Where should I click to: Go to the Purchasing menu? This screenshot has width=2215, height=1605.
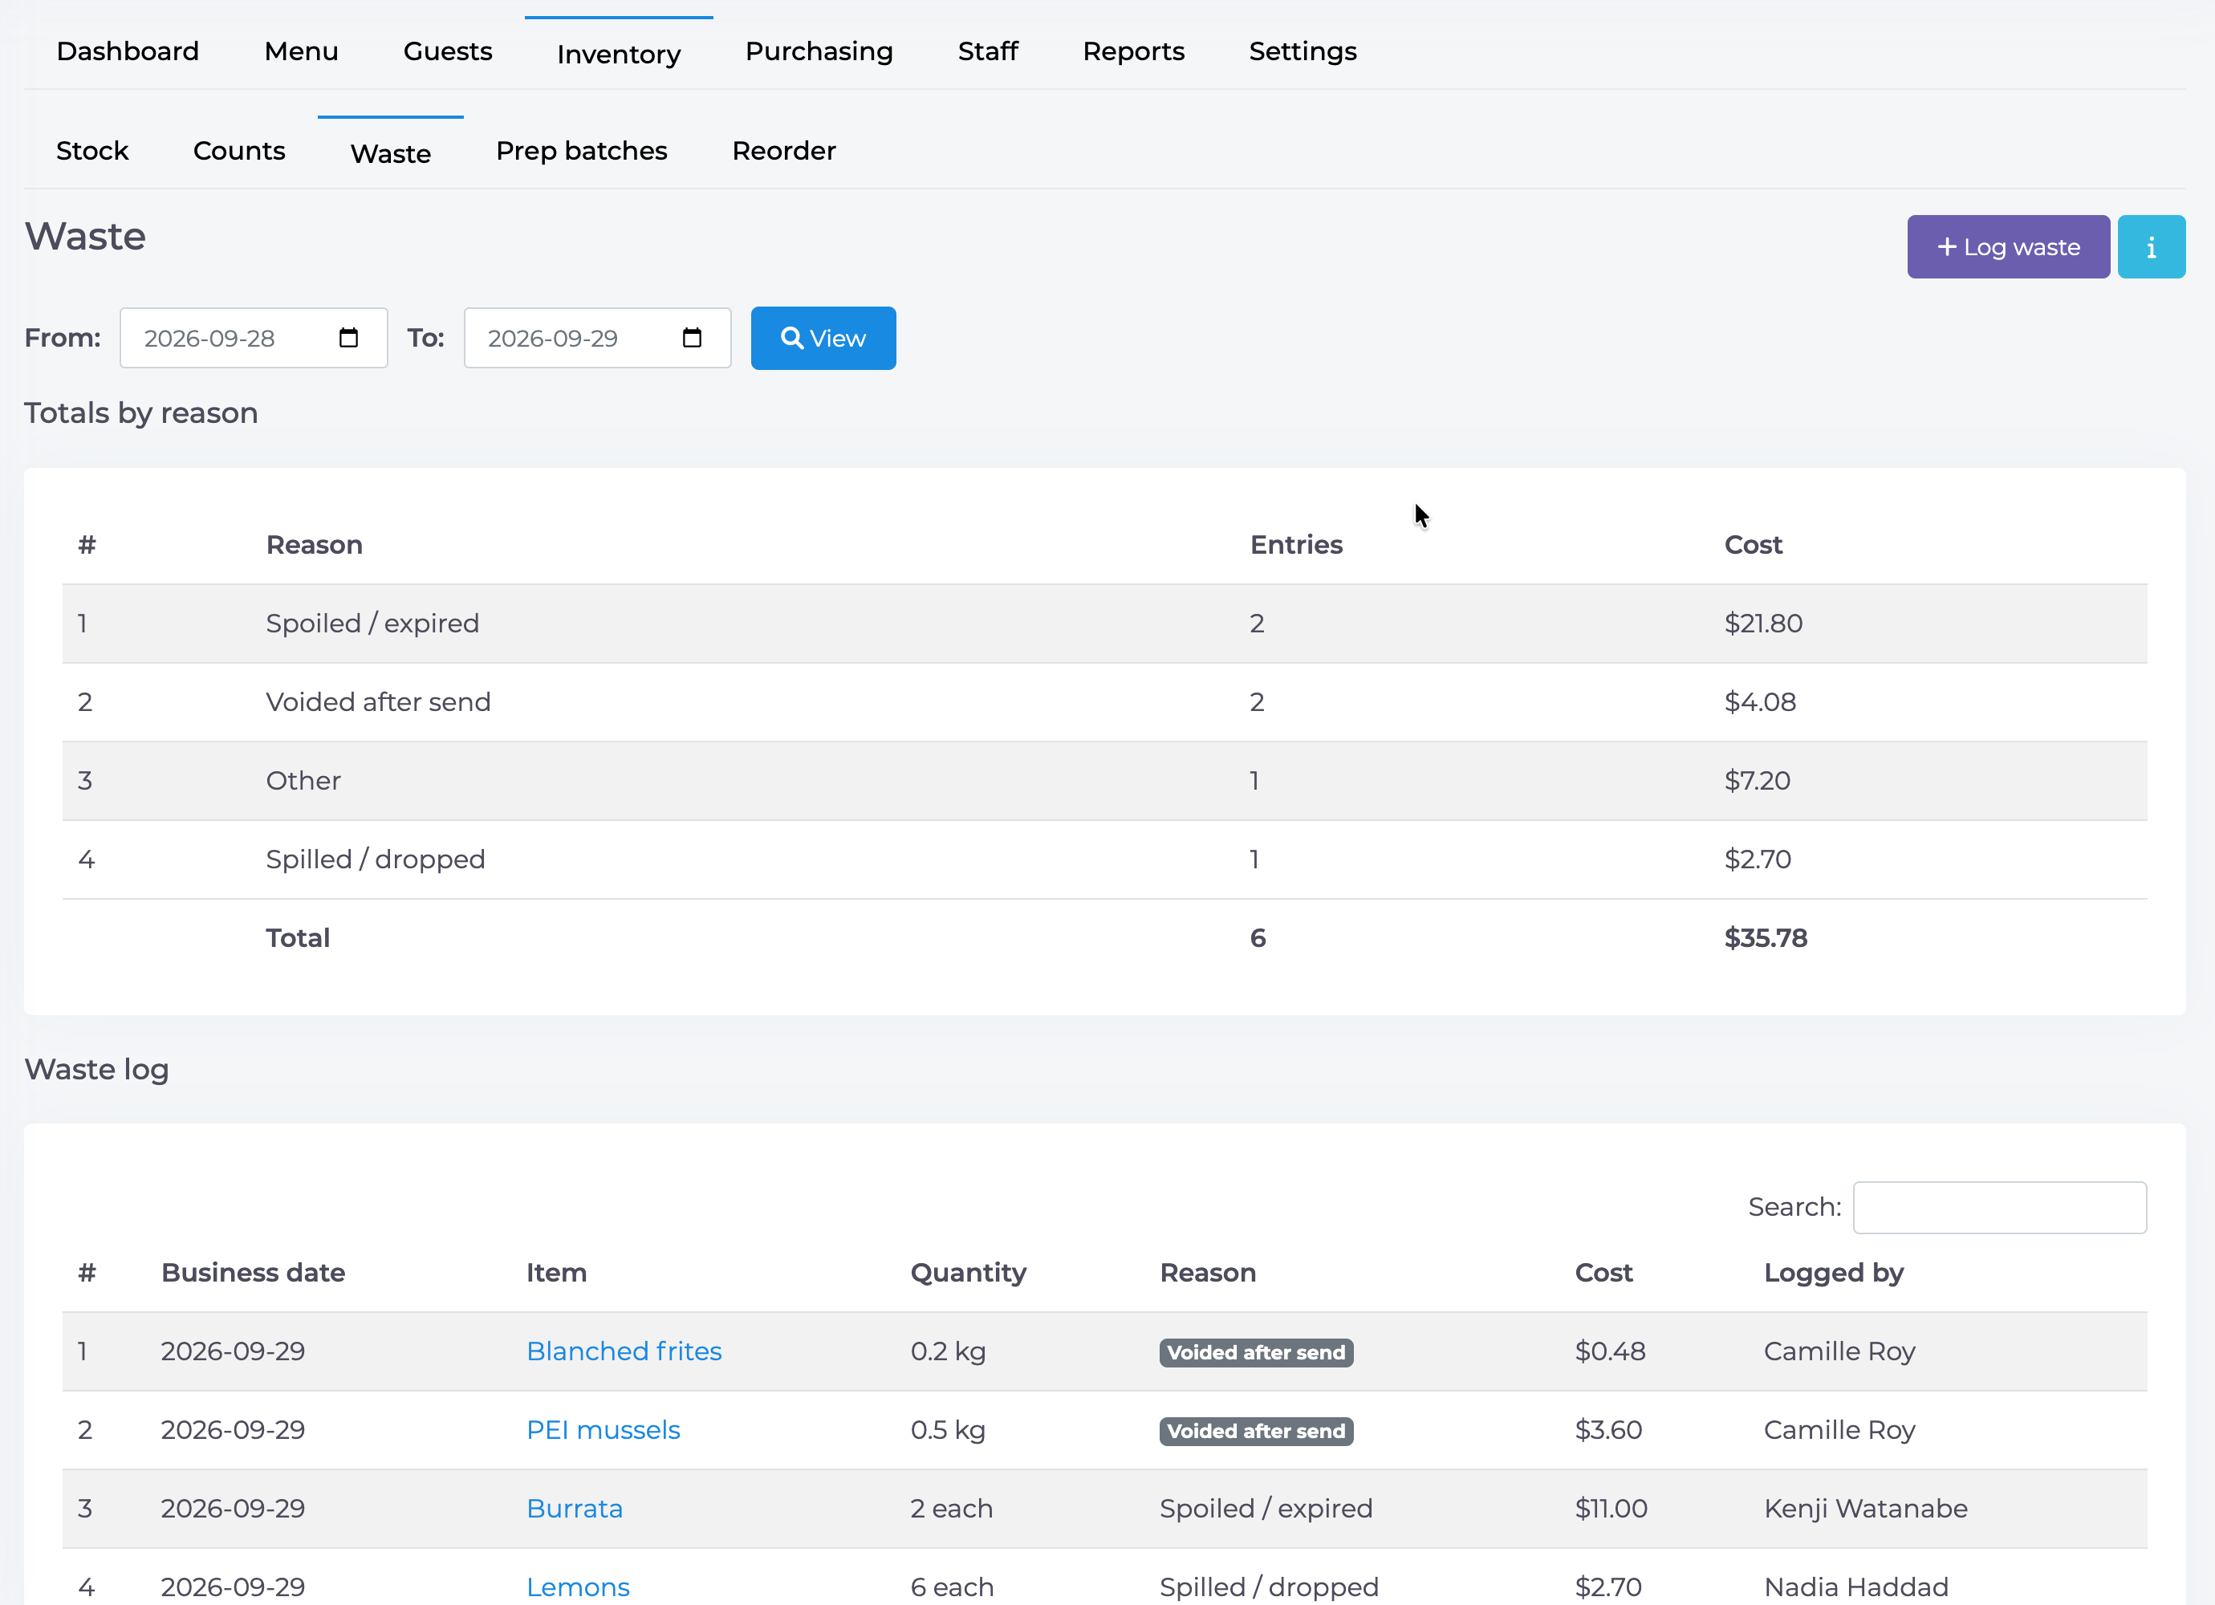(x=819, y=52)
